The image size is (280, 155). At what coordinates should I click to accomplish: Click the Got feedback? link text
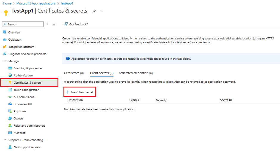[x=79, y=24]
